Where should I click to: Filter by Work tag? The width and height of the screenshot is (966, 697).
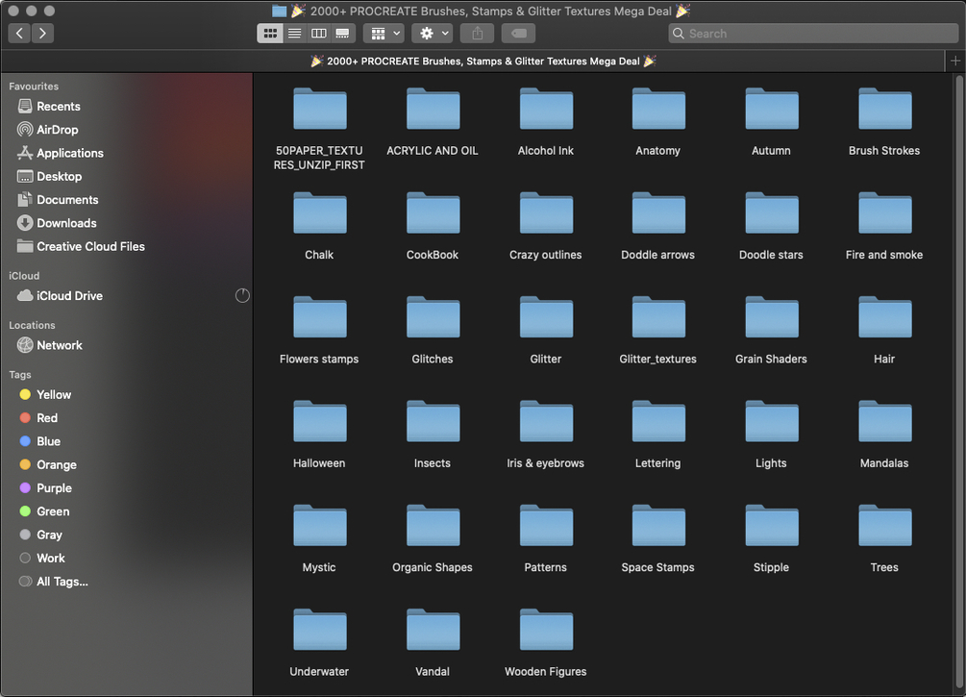[41, 559]
